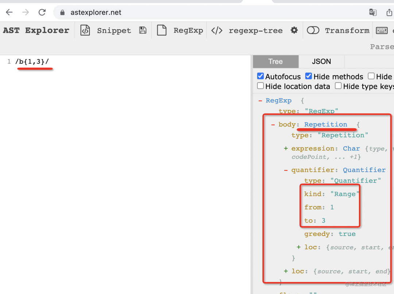Viewport: 394px width, 294px height.
Task: Click the expression property key
Action: [313, 148]
